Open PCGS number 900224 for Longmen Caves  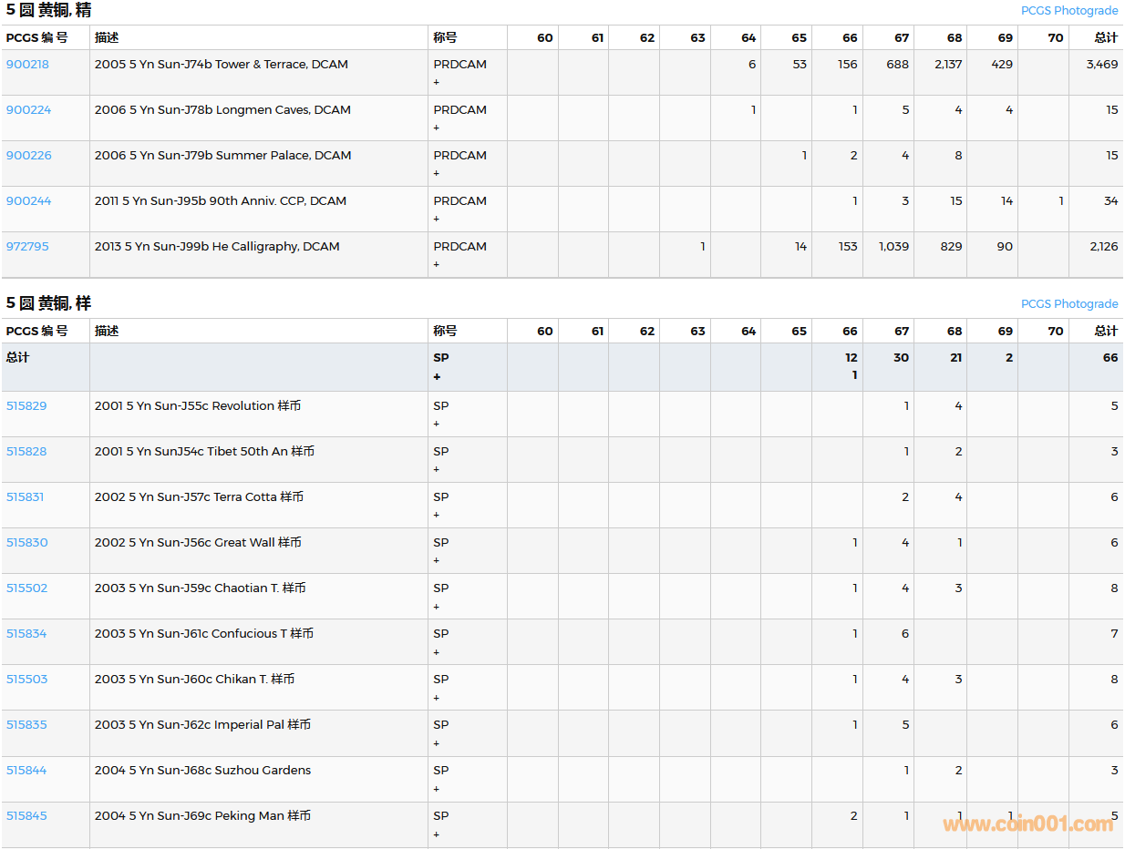[28, 110]
